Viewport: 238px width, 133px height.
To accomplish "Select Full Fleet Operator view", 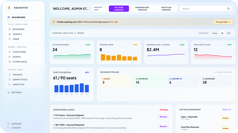I will [119, 9].
